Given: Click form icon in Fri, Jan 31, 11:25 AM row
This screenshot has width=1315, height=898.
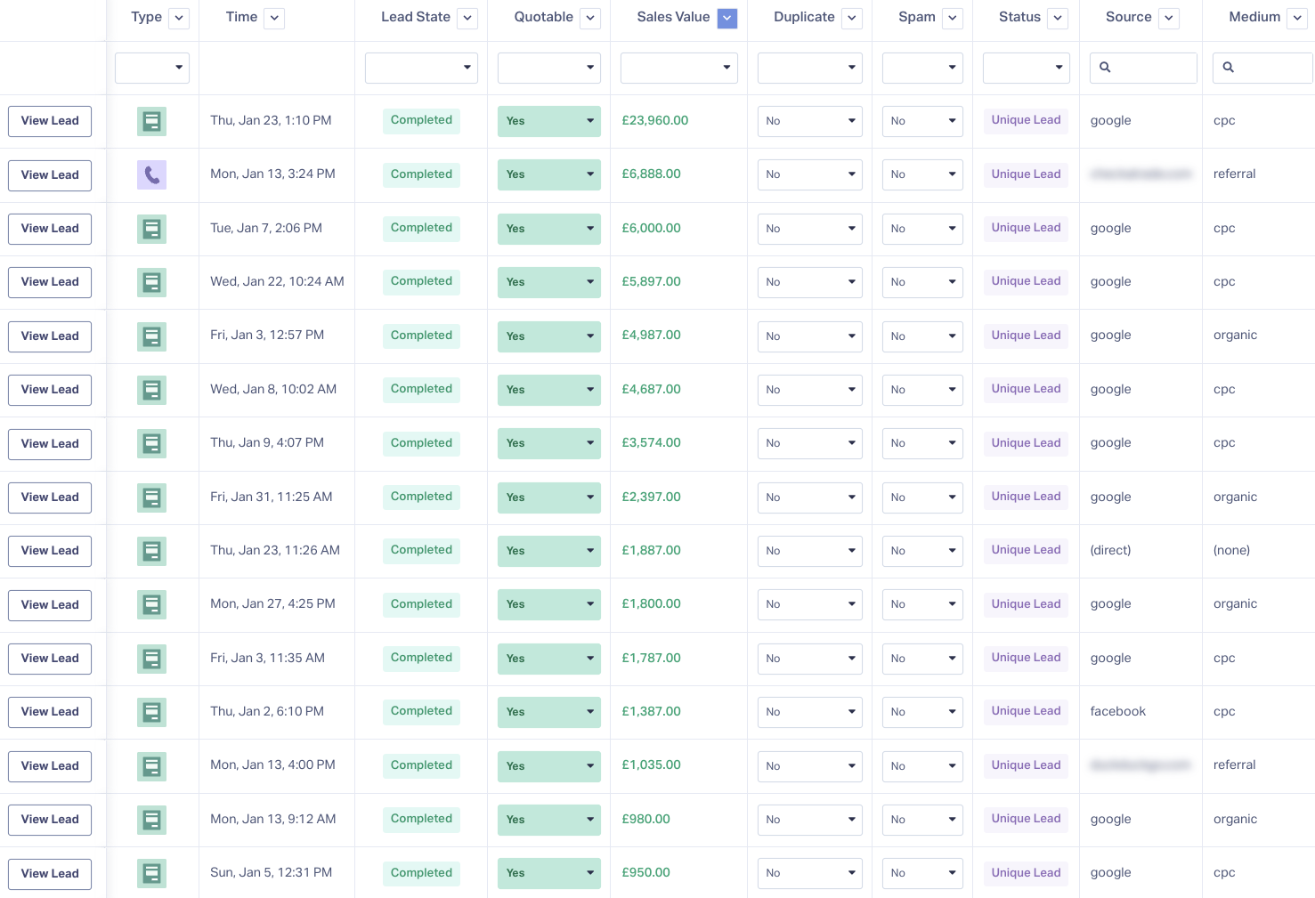Looking at the screenshot, I should [151, 498].
